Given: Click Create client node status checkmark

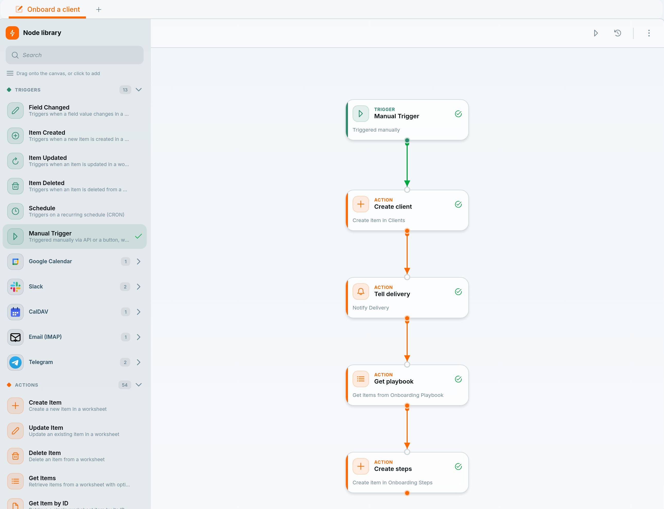Looking at the screenshot, I should pos(458,204).
